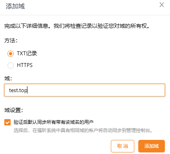This screenshot has width=170, height=154.
Task: Click the white checkmark icon in checkbox
Action: (x=7, y=122)
